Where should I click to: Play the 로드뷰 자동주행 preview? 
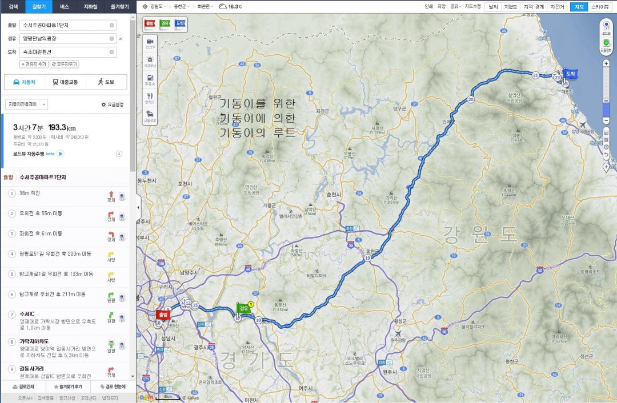(x=61, y=154)
